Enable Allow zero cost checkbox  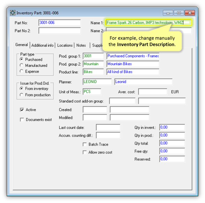pyautogui.click(x=85, y=152)
